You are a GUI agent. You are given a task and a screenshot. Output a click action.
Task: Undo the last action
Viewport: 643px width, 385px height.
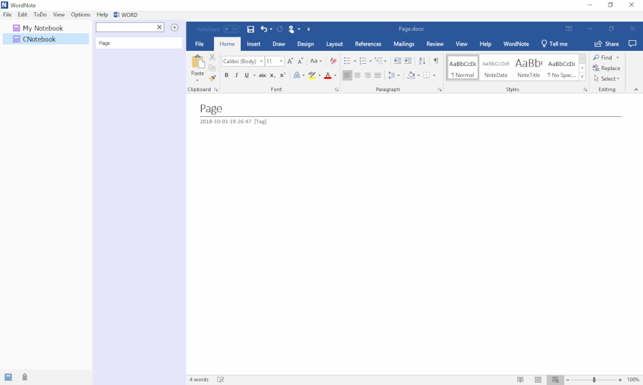coord(264,29)
